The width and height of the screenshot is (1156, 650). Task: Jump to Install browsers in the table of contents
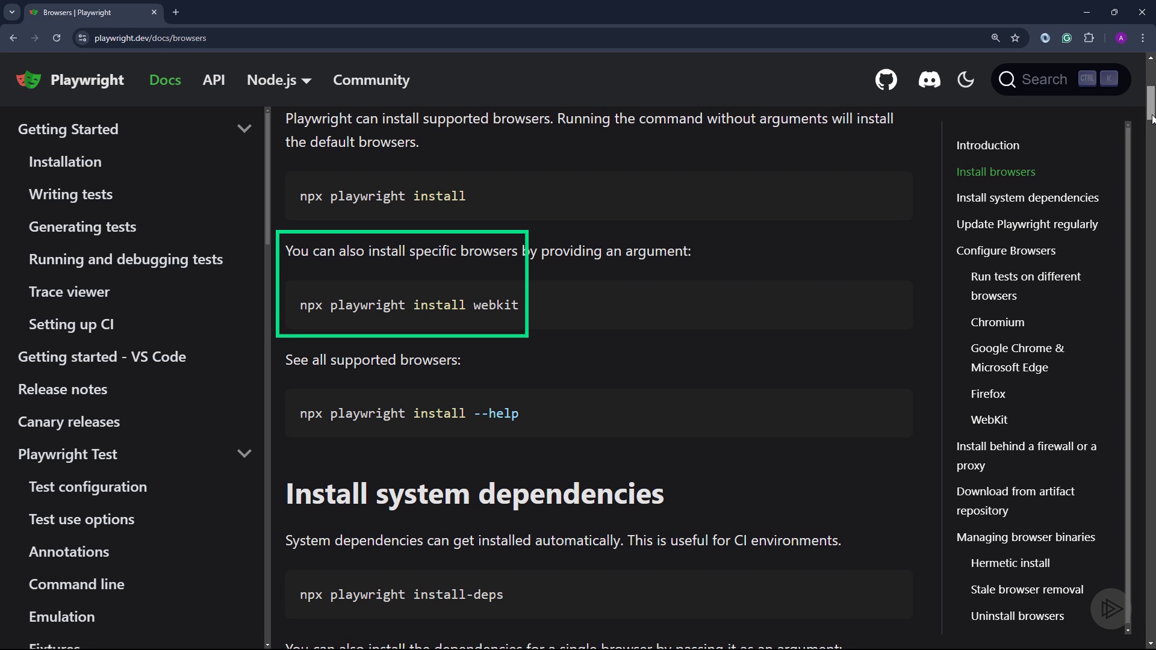tap(995, 172)
